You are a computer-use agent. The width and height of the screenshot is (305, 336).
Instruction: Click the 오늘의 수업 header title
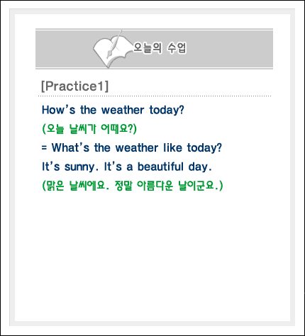[x=160, y=48]
